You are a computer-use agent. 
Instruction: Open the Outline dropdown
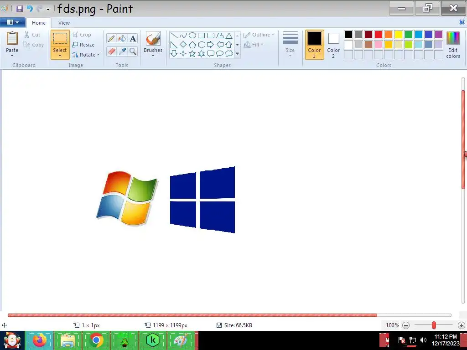pyautogui.click(x=273, y=35)
